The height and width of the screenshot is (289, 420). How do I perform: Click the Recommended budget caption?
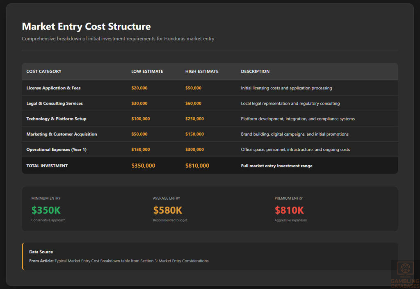(x=170, y=220)
